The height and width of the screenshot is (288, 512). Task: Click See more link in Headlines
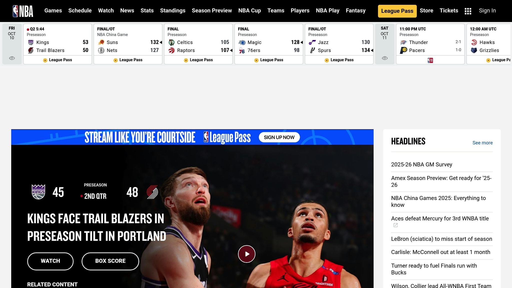point(482,143)
